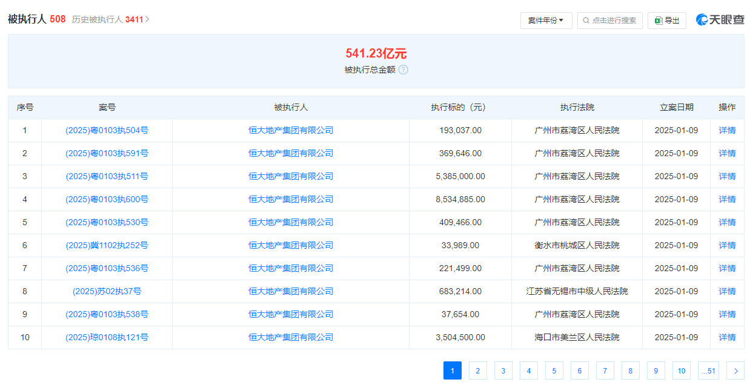Open 恒大地产集团有限公司 in row 3
Viewport: 750px width, 388px height.
coord(291,176)
